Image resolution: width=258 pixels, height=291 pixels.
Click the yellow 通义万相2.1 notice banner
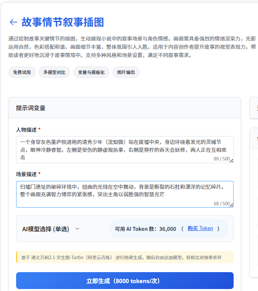[125, 258]
